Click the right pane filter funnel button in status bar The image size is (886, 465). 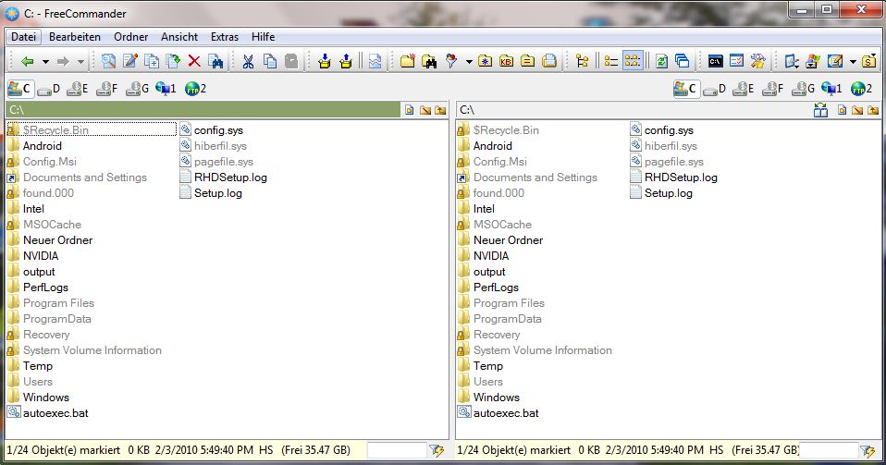868,450
